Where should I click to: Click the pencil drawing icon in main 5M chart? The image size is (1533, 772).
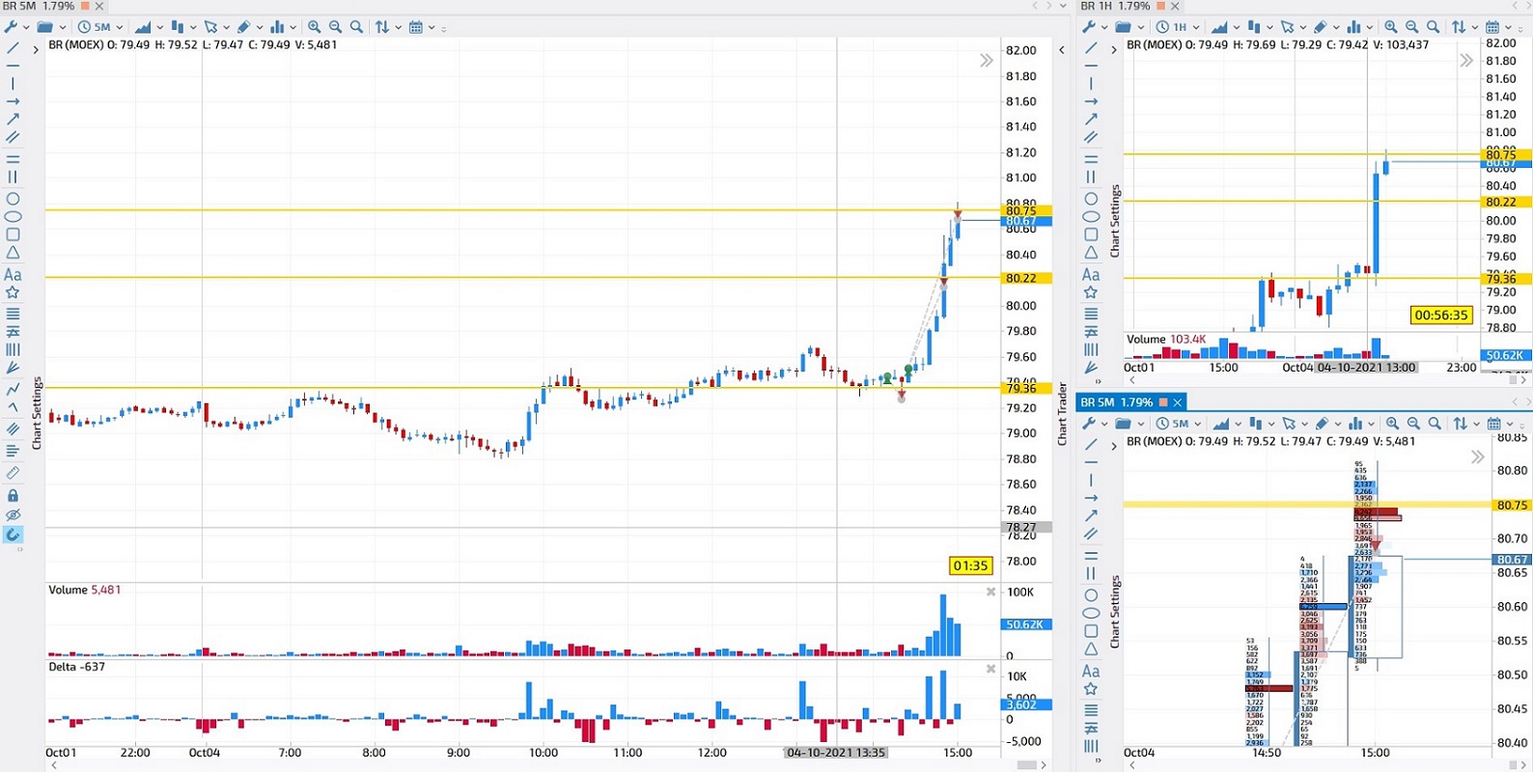pos(244,27)
